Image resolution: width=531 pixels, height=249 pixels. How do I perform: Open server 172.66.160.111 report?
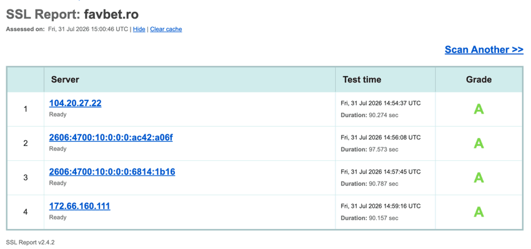click(79, 206)
